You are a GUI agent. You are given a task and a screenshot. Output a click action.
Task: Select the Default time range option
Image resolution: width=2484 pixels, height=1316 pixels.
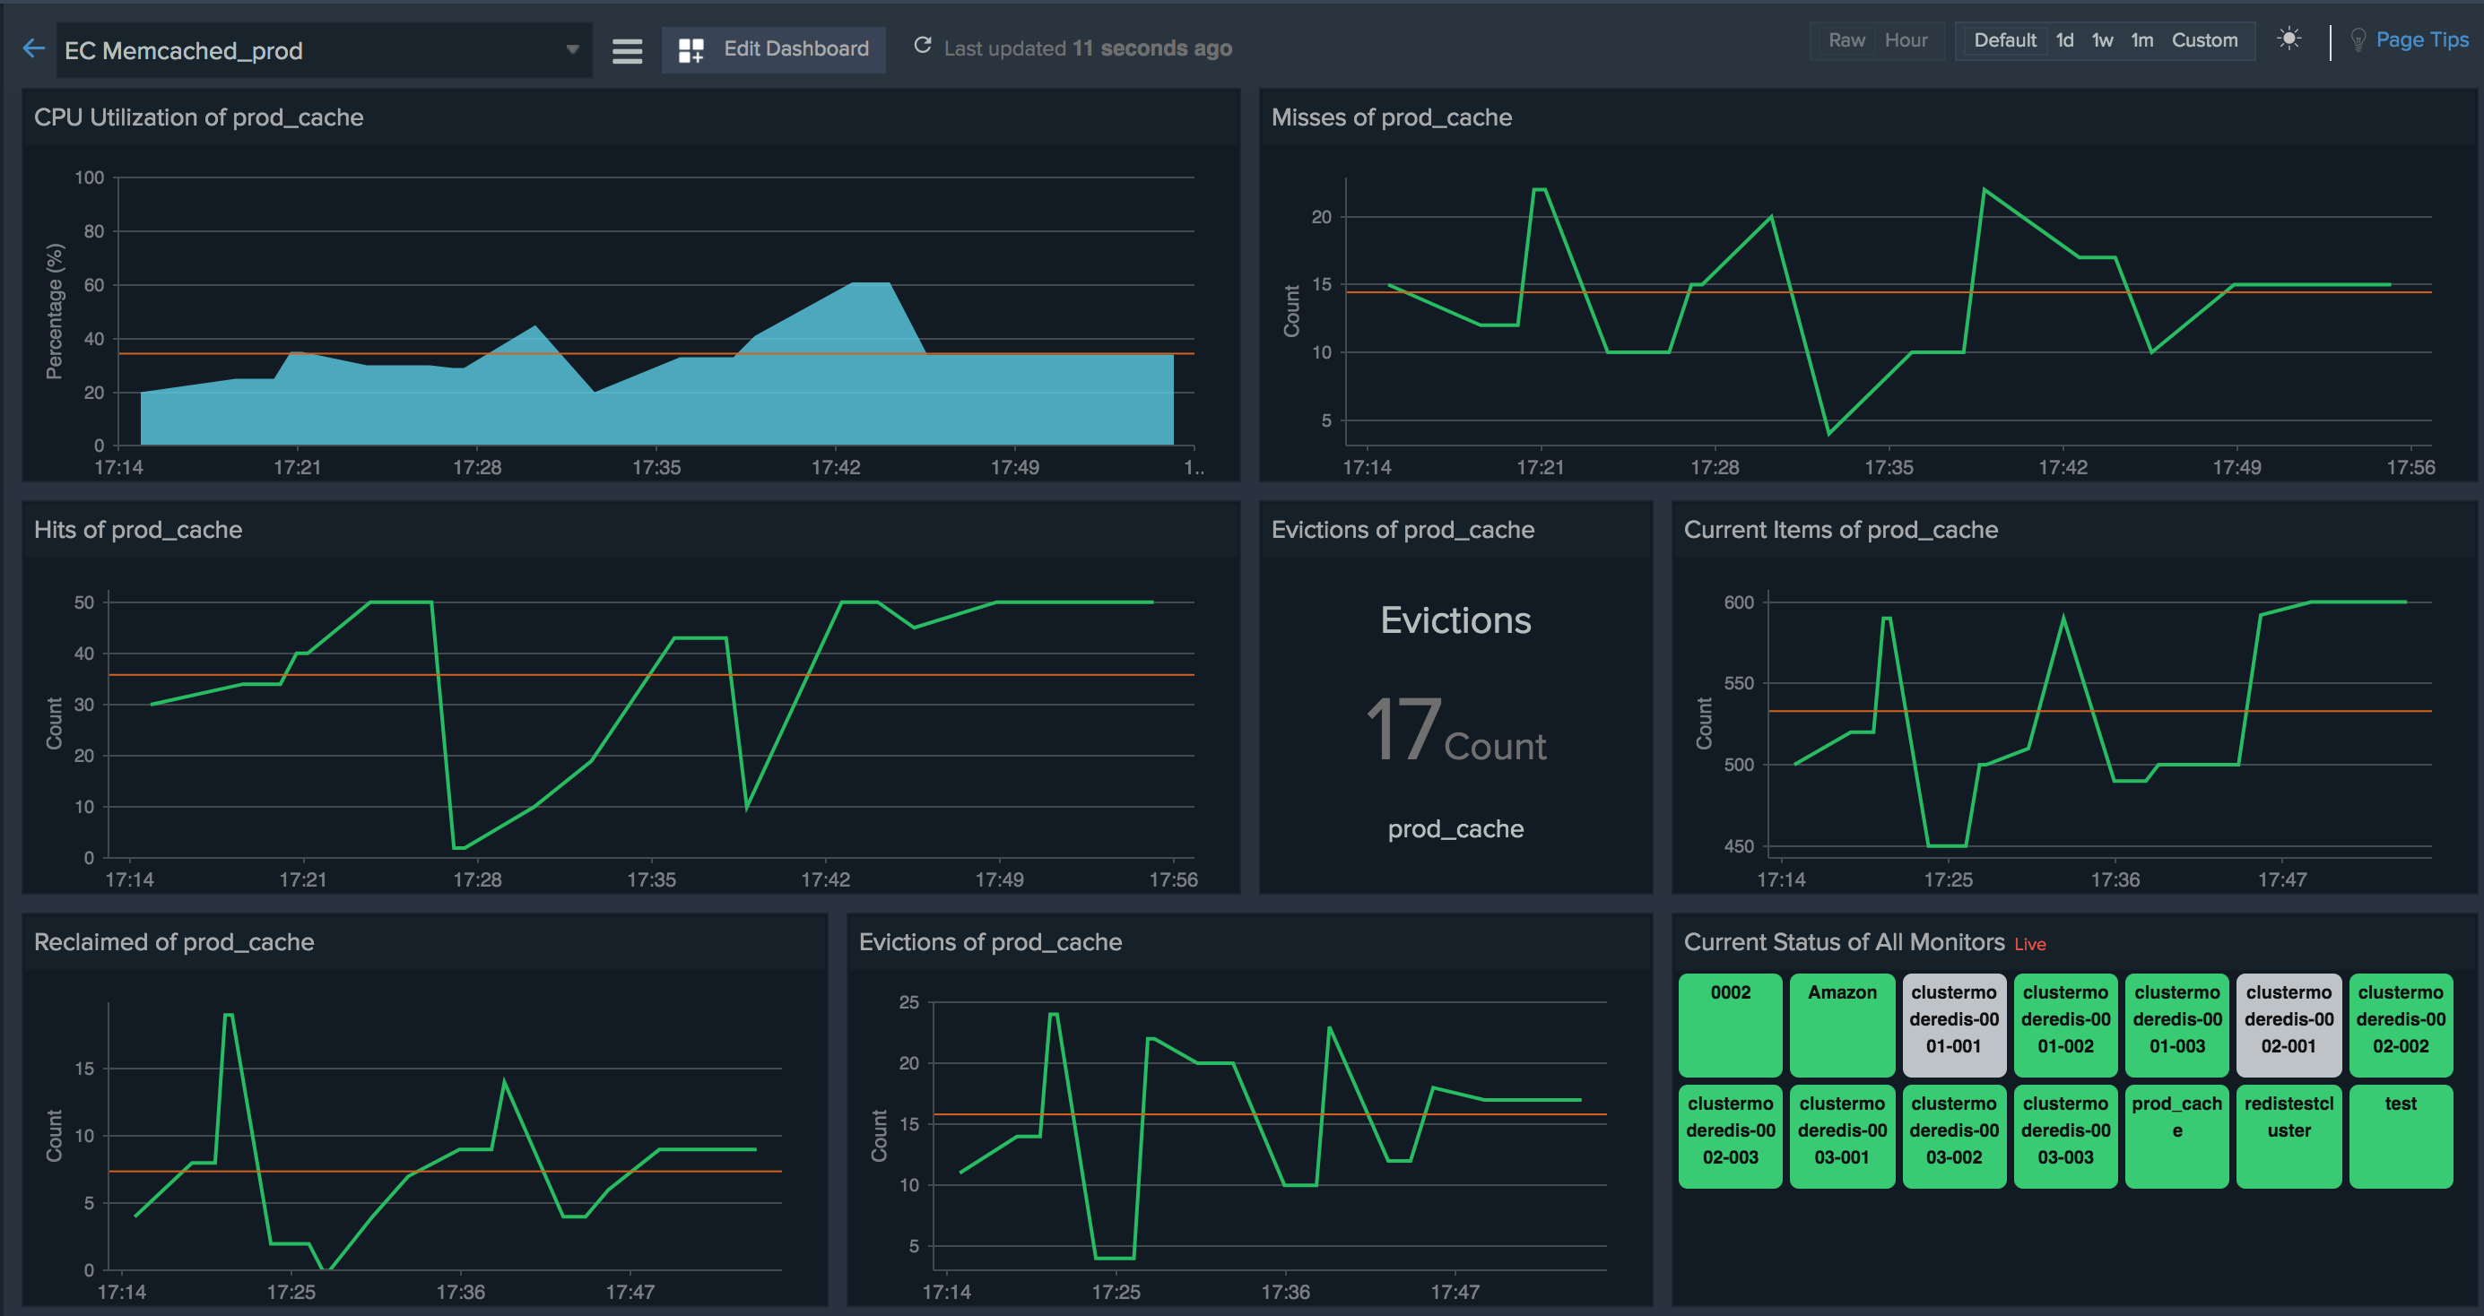[2005, 40]
